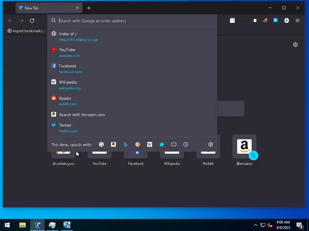Click the browser icon in the taskbar
Image resolution: width=309 pixels, height=231 pixels.
(x=37, y=225)
